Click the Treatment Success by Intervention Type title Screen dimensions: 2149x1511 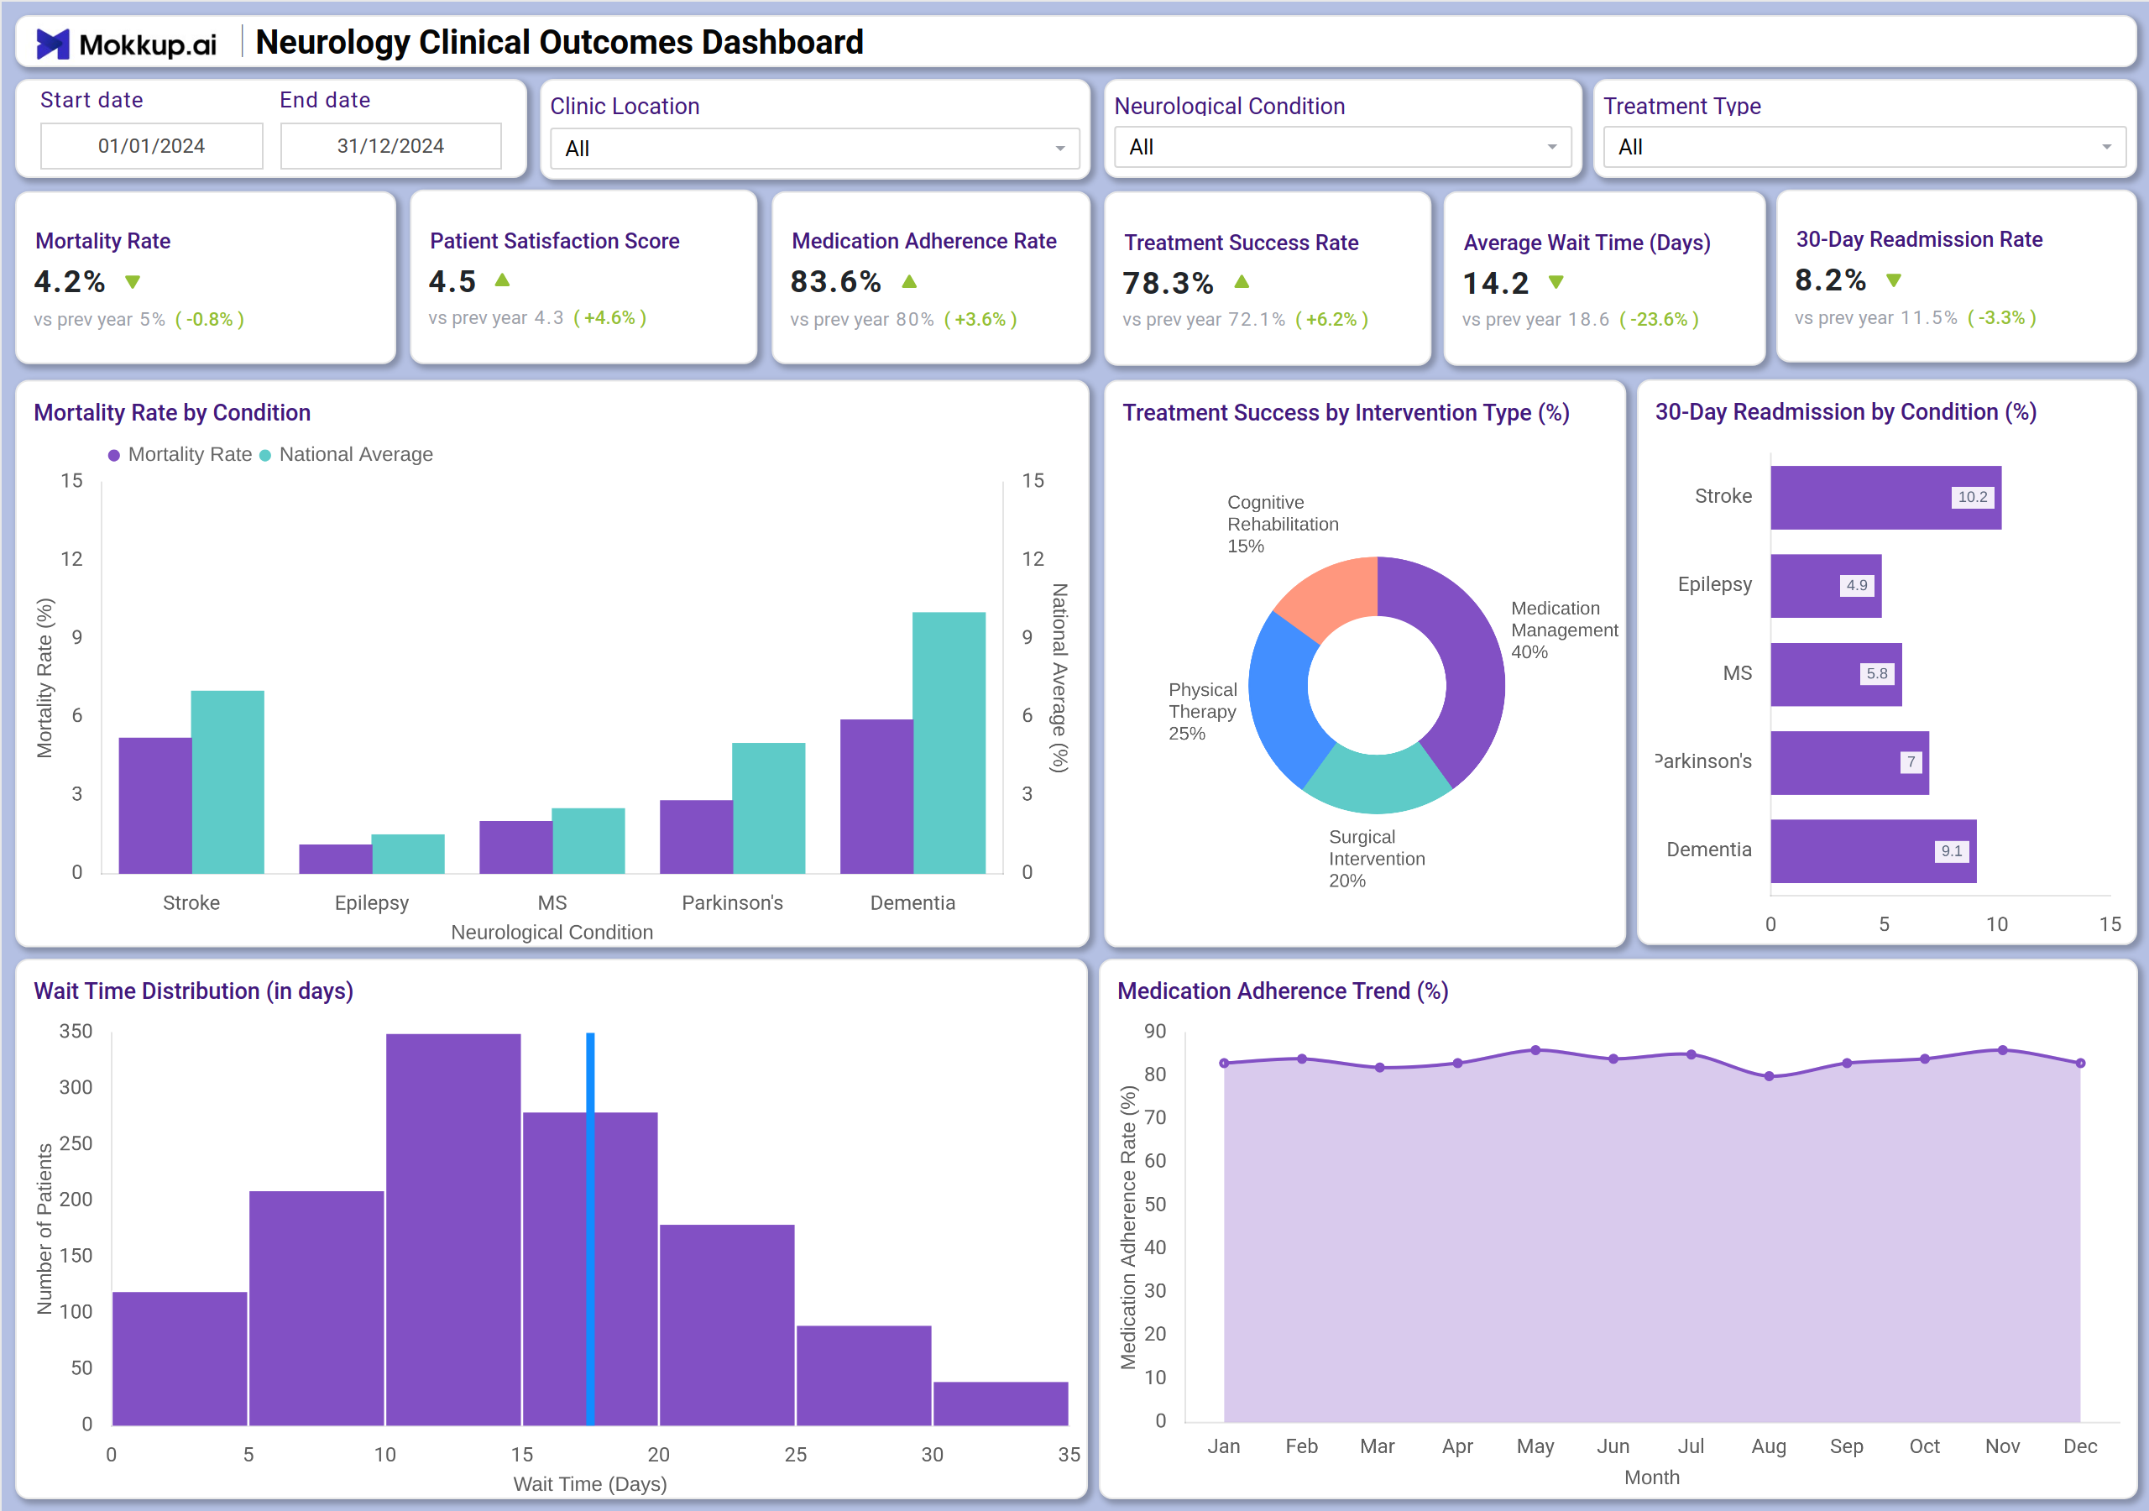click(1346, 413)
